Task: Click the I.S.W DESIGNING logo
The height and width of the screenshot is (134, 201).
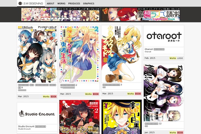Action: (31, 3)
